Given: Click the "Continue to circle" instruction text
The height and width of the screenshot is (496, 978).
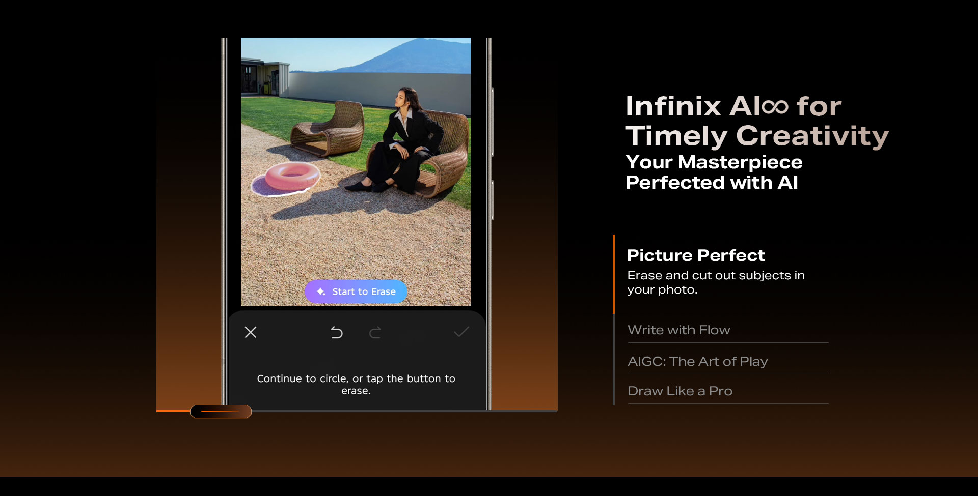Looking at the screenshot, I should pos(356,384).
